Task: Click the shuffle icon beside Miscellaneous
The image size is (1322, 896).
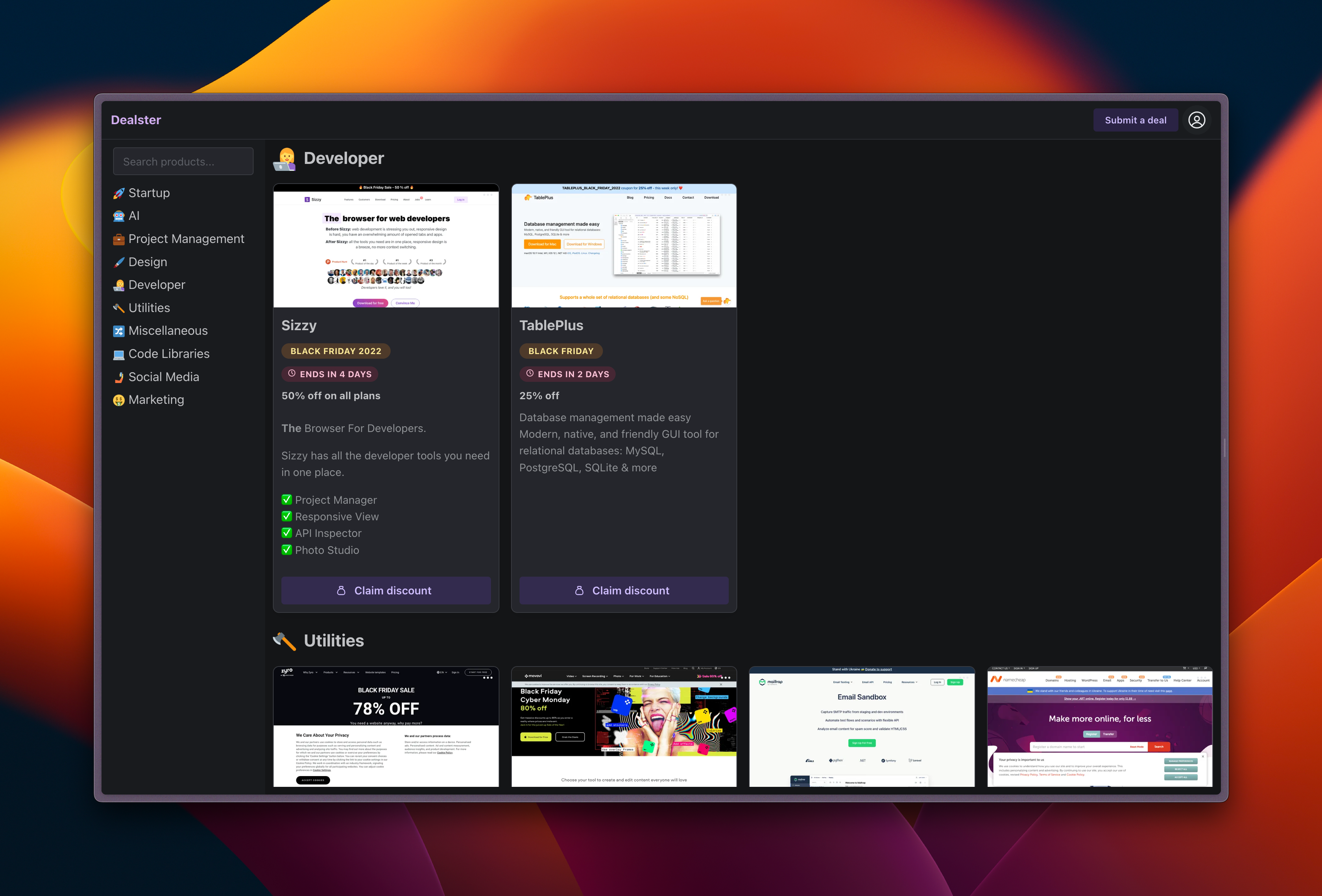Action: (118, 331)
